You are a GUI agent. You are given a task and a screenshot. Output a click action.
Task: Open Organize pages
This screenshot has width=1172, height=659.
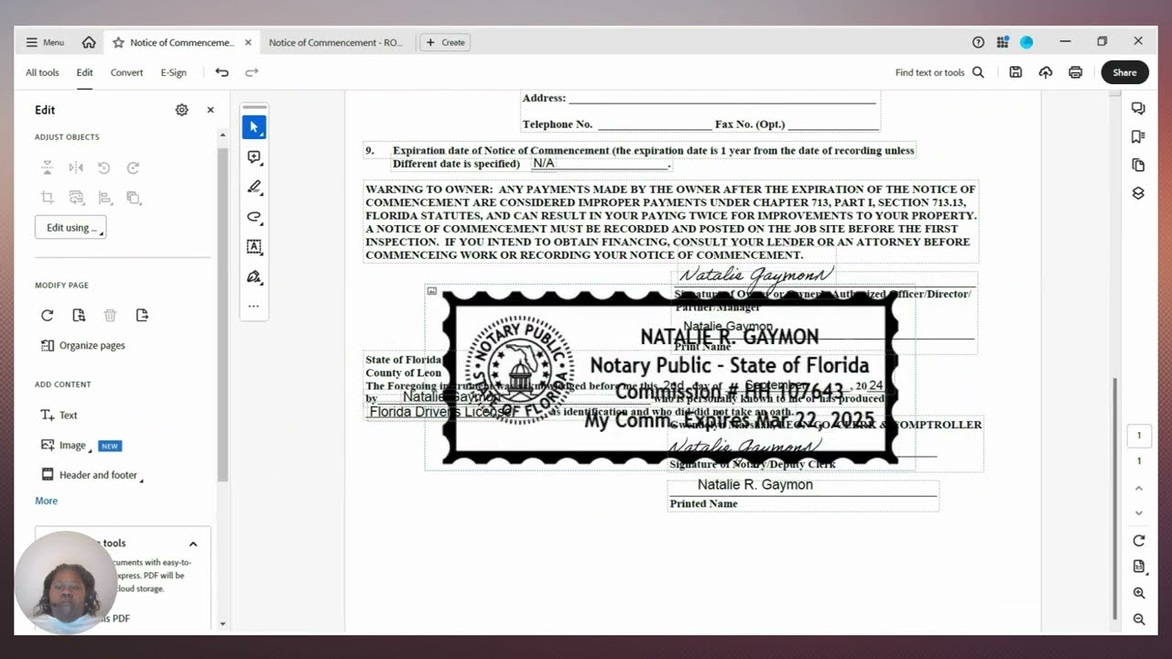82,345
